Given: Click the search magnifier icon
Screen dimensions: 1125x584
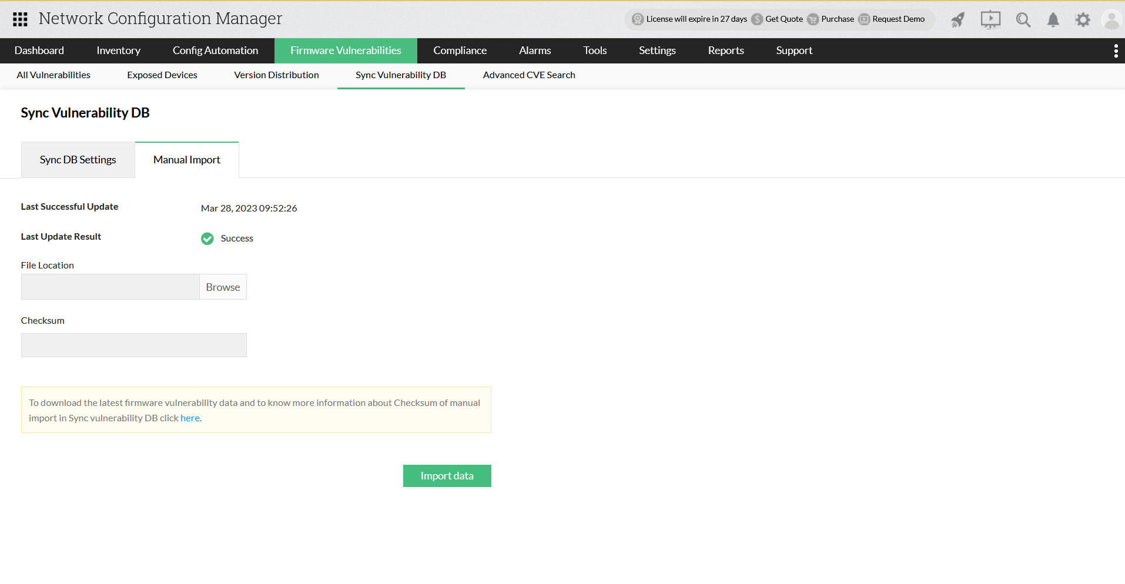Looking at the screenshot, I should click(1023, 19).
